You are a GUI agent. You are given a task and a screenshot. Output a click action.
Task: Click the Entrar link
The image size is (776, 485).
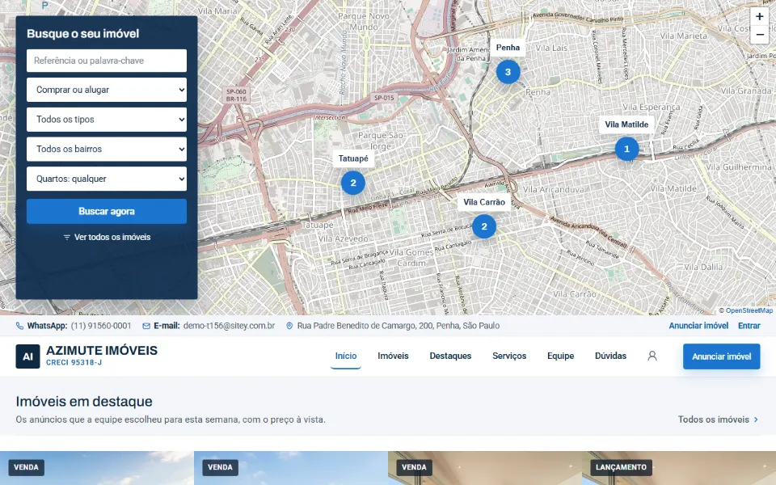click(749, 326)
